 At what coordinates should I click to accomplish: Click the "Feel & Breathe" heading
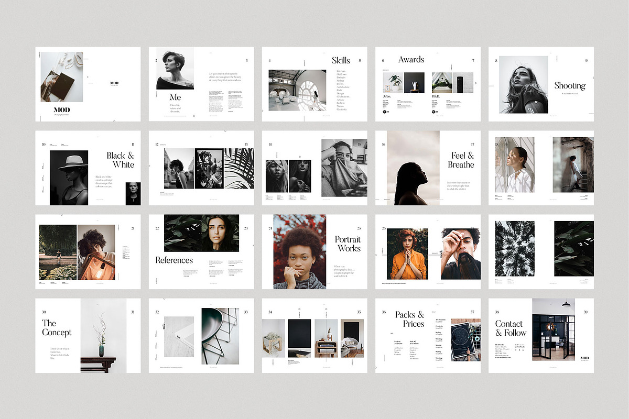coord(461,160)
